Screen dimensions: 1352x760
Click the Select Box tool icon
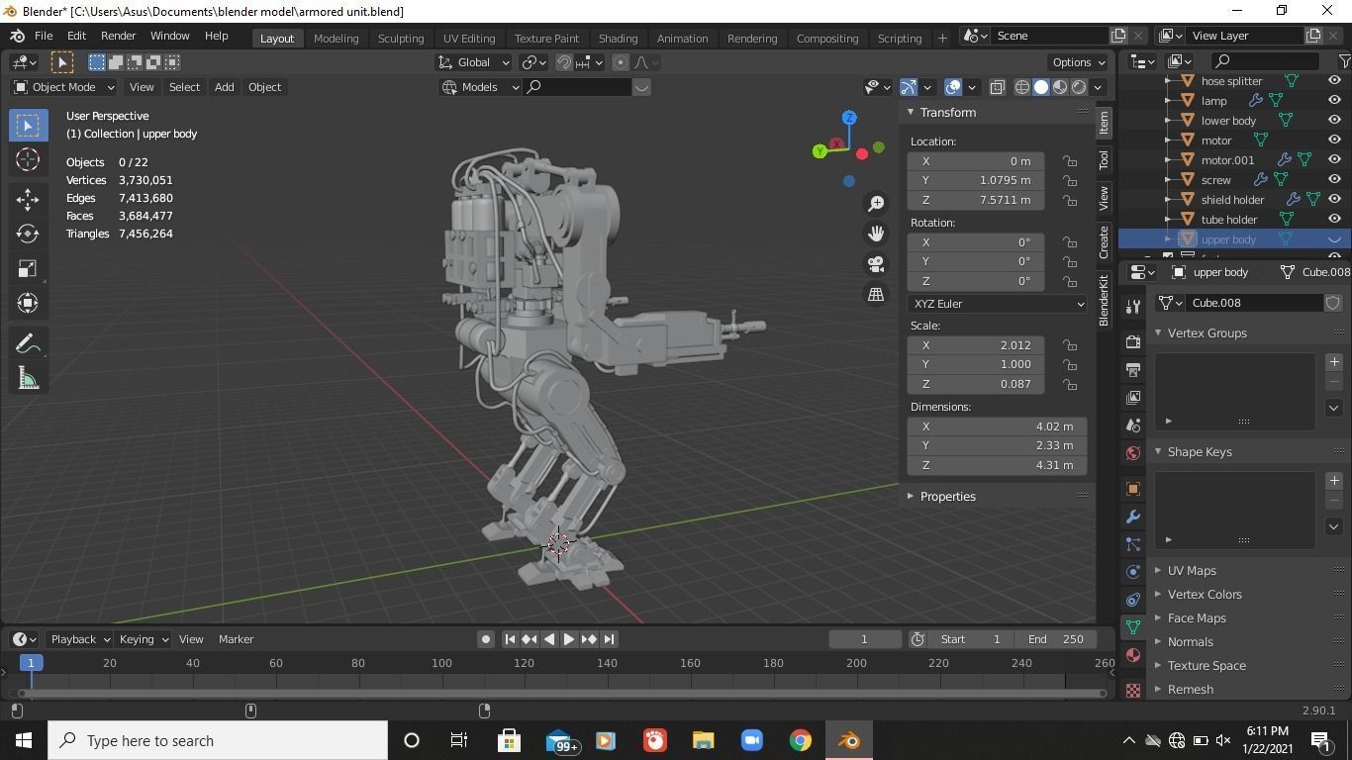[28, 126]
